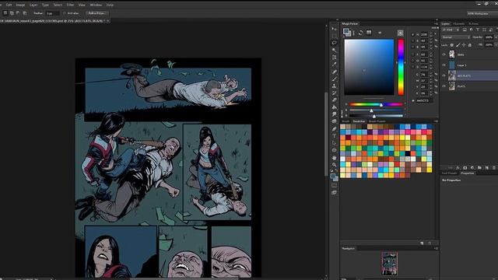The height and width of the screenshot is (280, 498).
Task: Select the History Brush tool
Action: [x=334, y=93]
